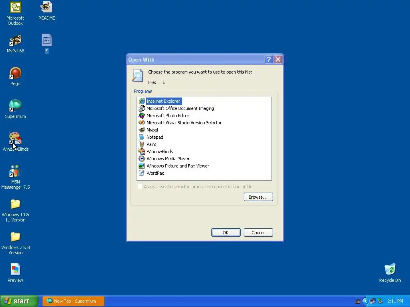
Task: Click the Internet Explorer program icon
Action: point(142,101)
